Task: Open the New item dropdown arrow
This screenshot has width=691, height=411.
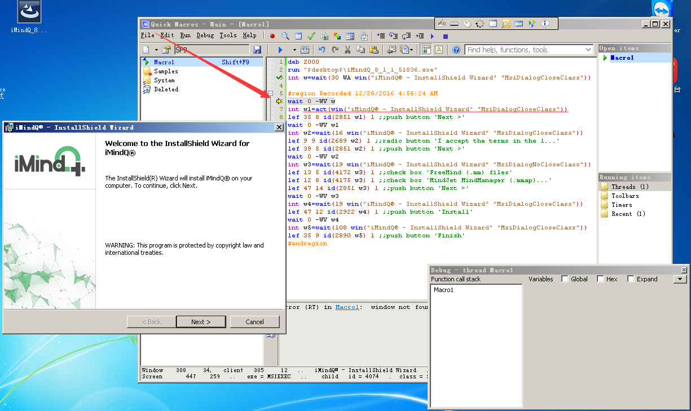Action: [x=156, y=50]
